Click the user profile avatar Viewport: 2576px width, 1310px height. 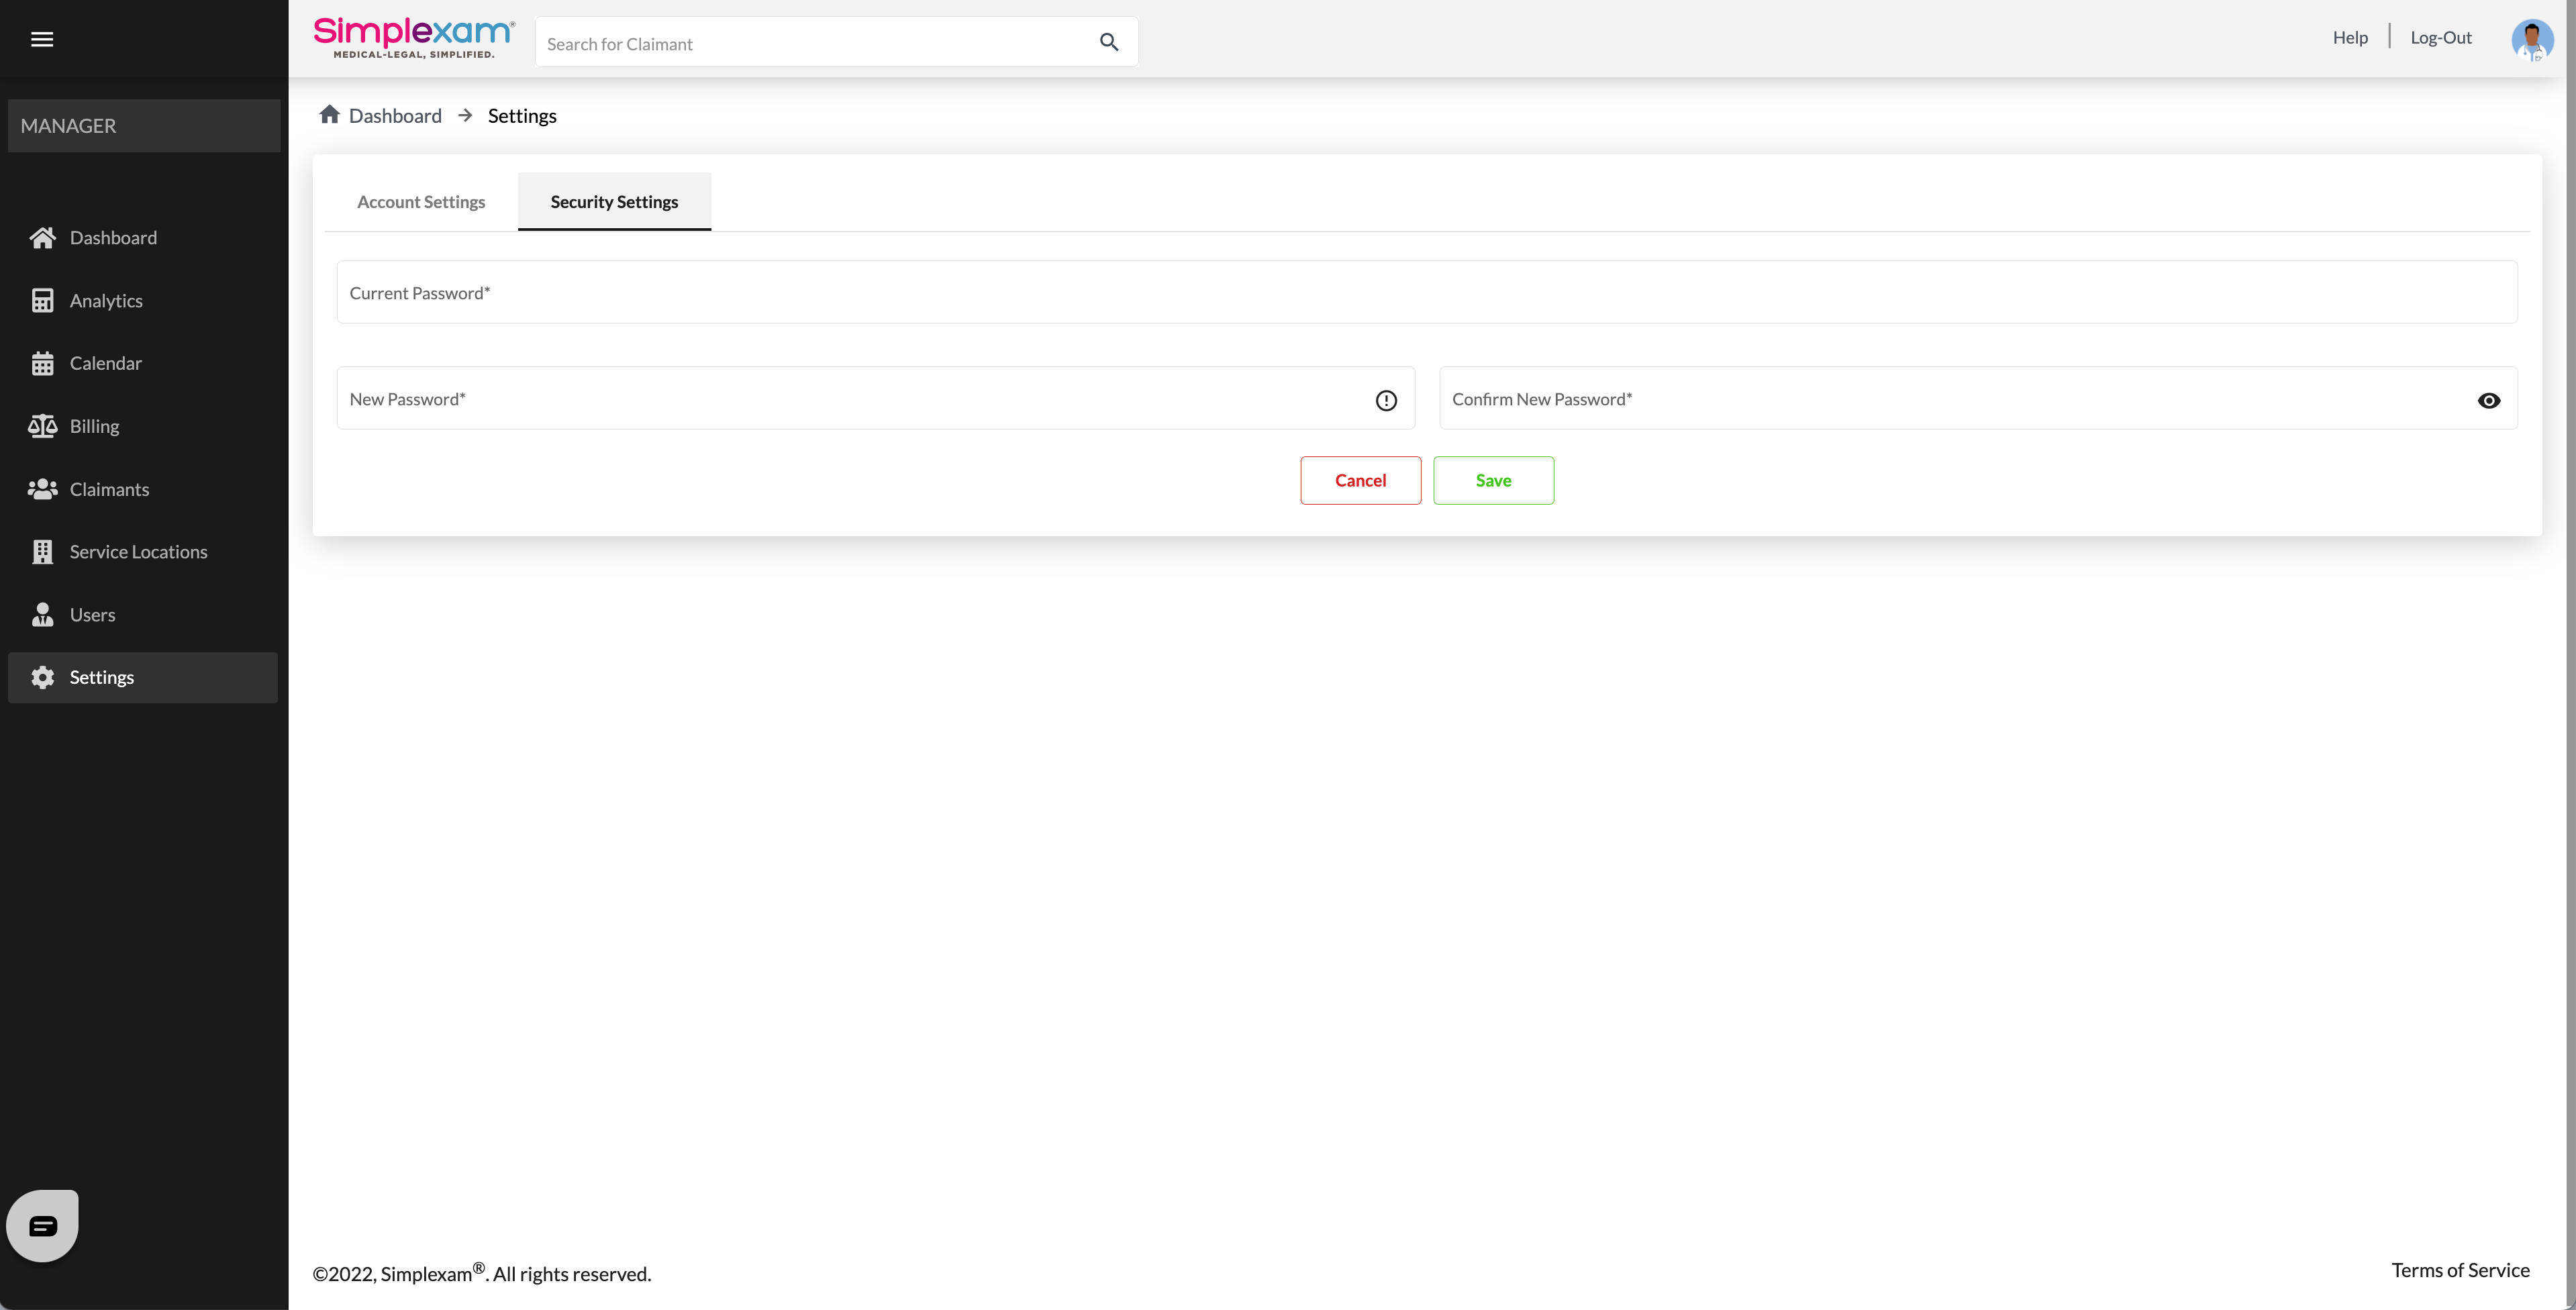pyautogui.click(x=2531, y=40)
